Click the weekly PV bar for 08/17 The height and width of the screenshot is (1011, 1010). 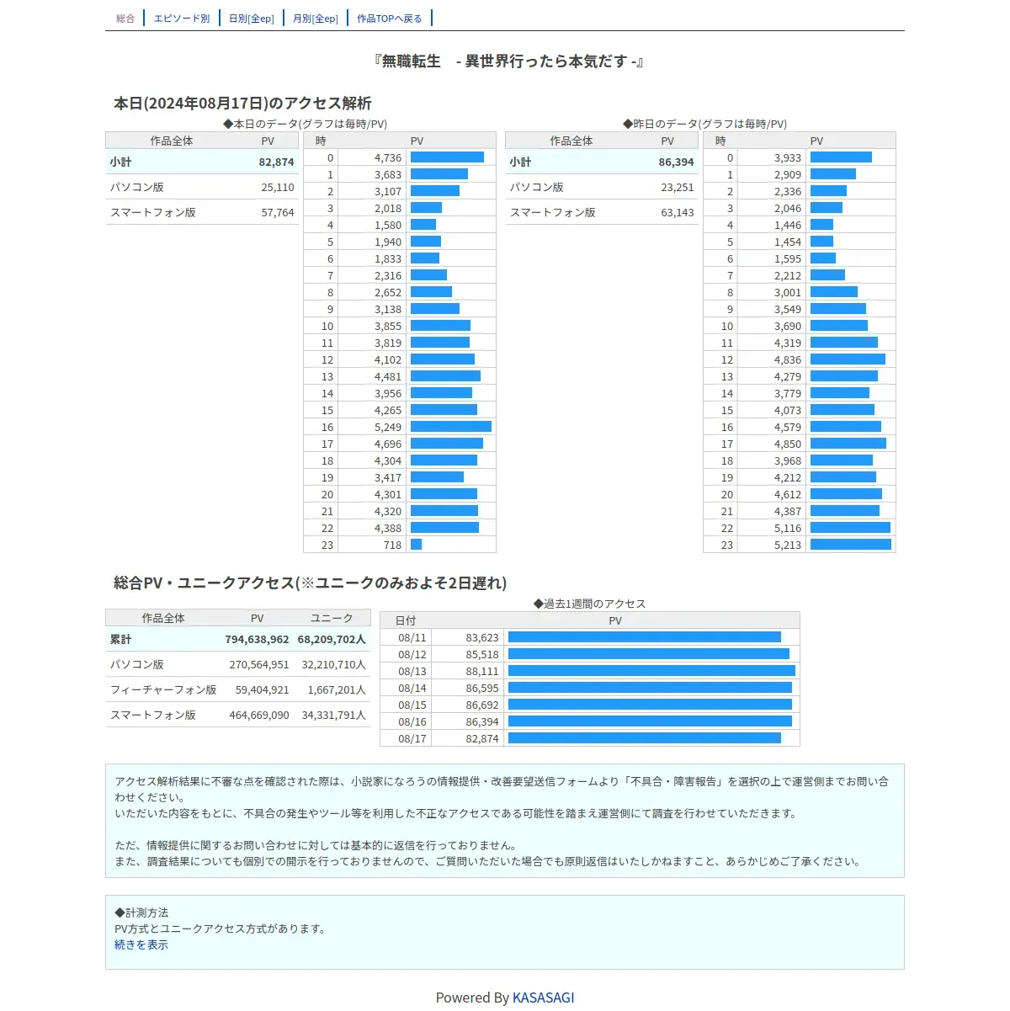click(x=645, y=738)
